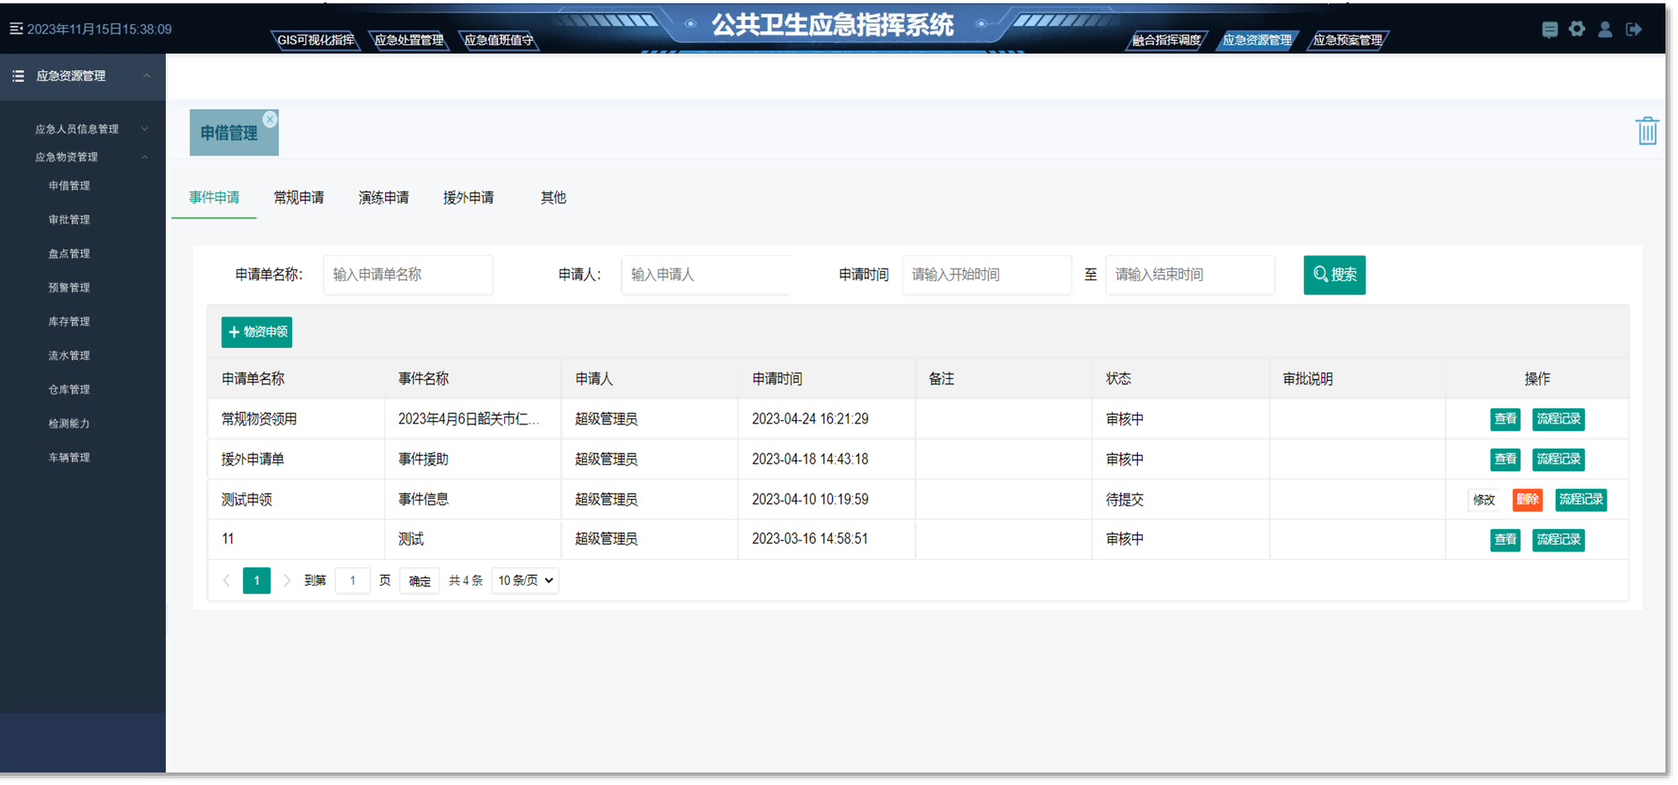Viewport: 1678px width, 785px height.
Task: Open 应急处置管理 top navigation tab
Action: point(409,40)
